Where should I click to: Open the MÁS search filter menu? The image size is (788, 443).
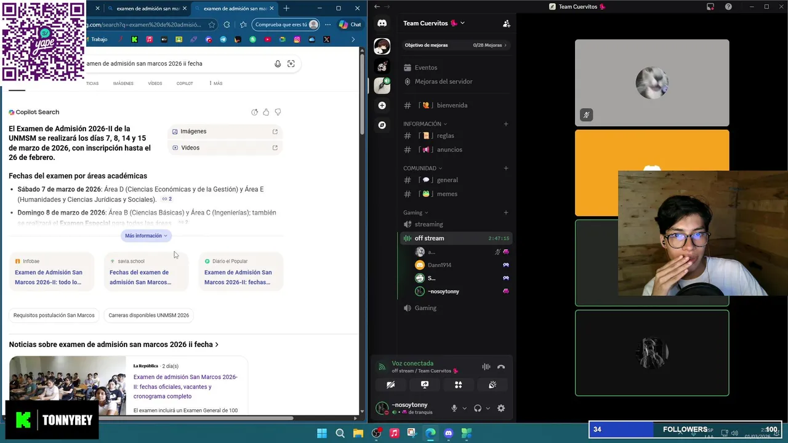215,83
